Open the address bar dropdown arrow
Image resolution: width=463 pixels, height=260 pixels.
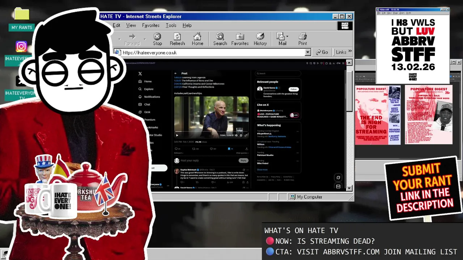[x=308, y=52]
